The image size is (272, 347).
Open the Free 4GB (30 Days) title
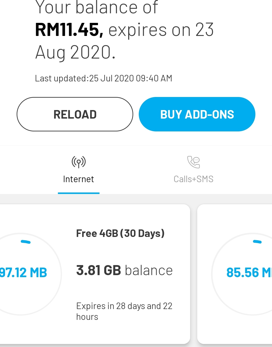tap(120, 233)
